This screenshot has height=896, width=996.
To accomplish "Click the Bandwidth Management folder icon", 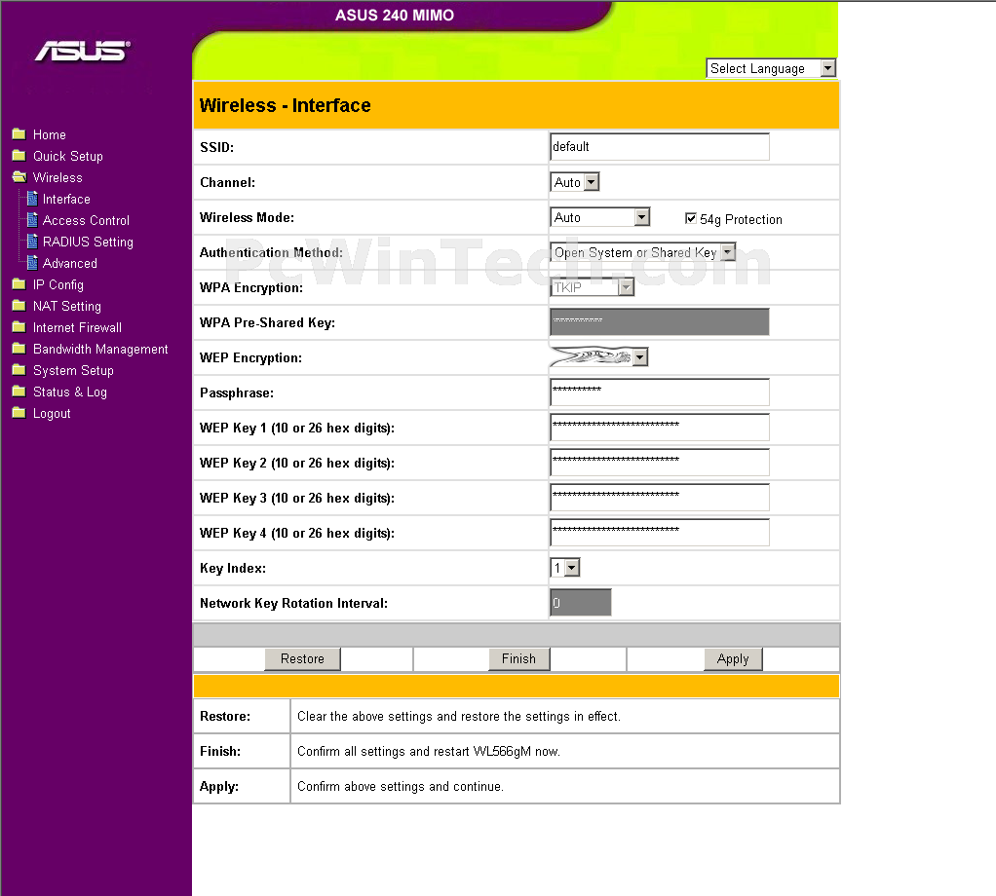I will pyautogui.click(x=19, y=349).
